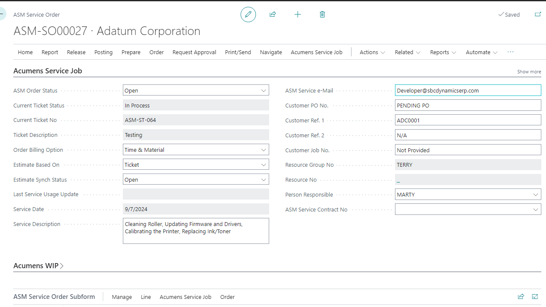Open record in new window icon
The image size is (546, 307).
click(x=538, y=14)
